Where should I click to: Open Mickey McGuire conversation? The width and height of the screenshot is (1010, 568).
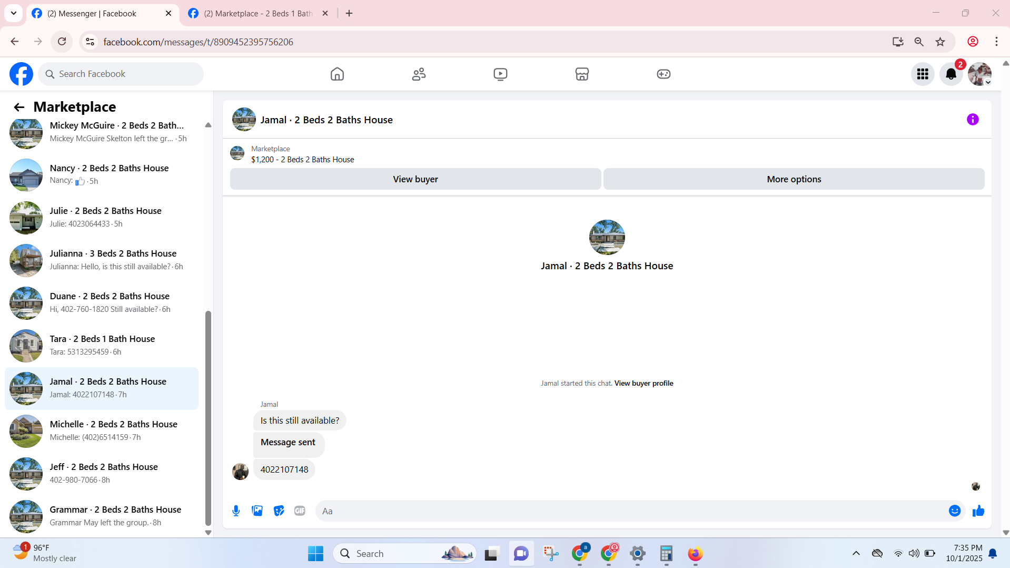pyautogui.click(x=102, y=132)
